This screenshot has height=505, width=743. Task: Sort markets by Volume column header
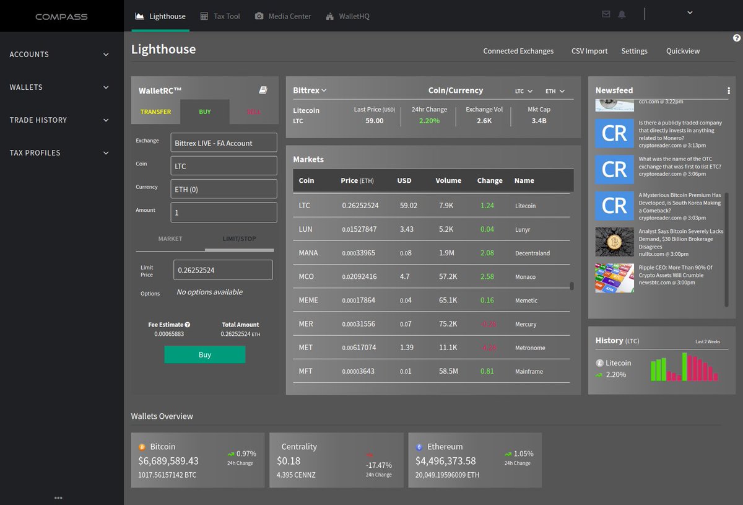point(448,180)
